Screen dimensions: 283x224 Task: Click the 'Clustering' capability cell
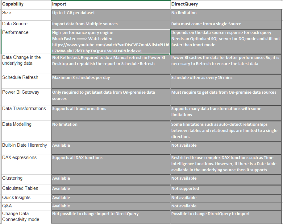26,179
